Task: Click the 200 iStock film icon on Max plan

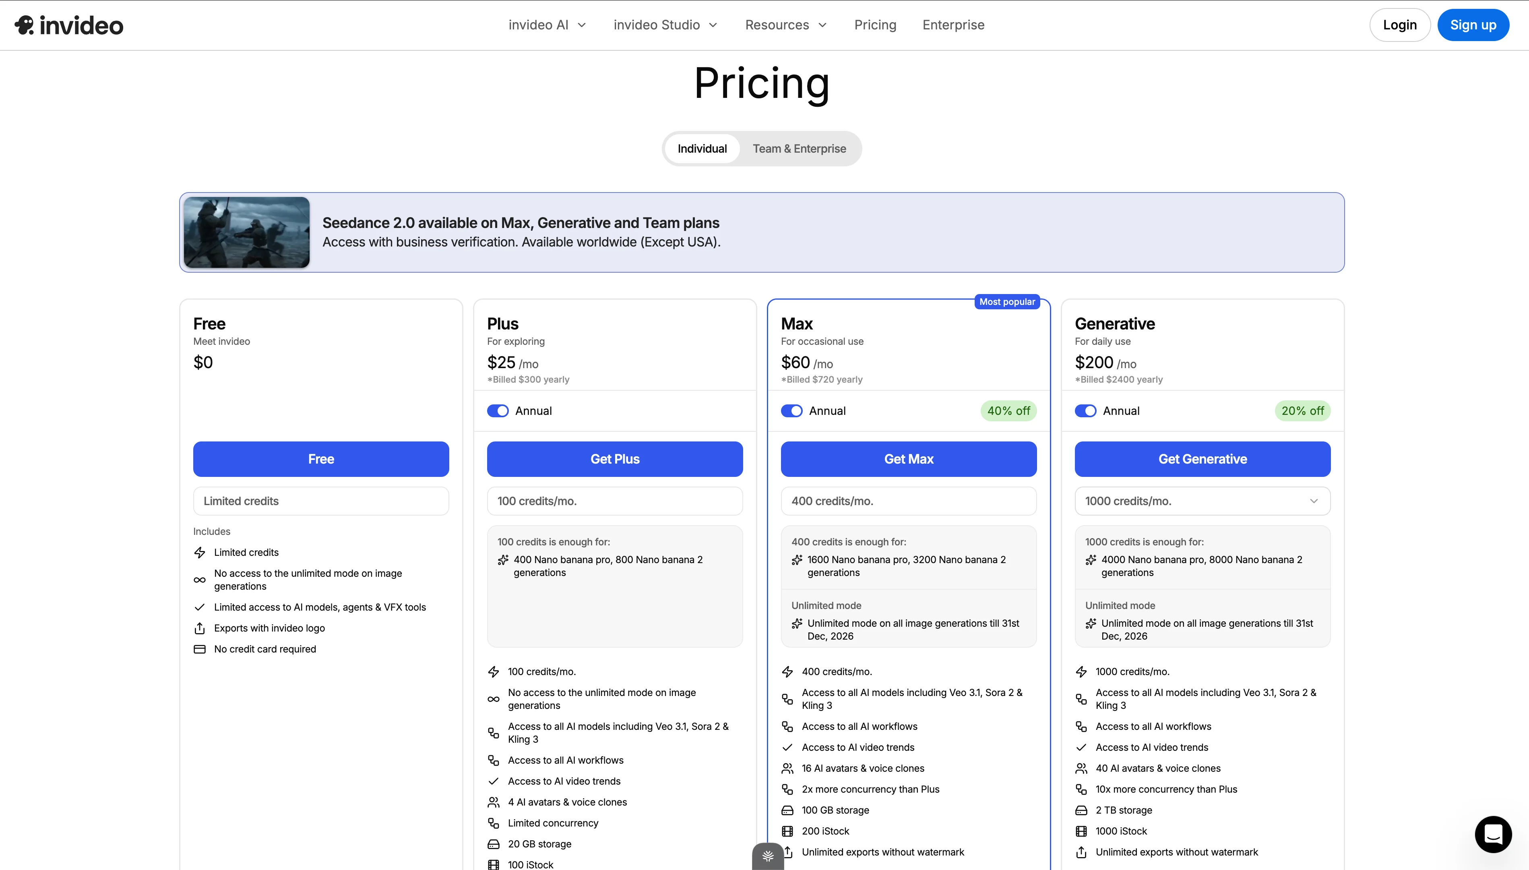Action: coord(787,831)
